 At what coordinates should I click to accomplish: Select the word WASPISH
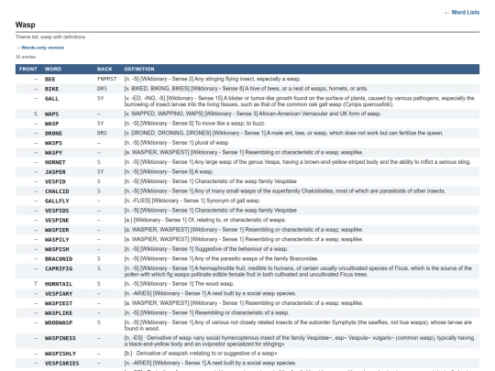tap(57, 249)
